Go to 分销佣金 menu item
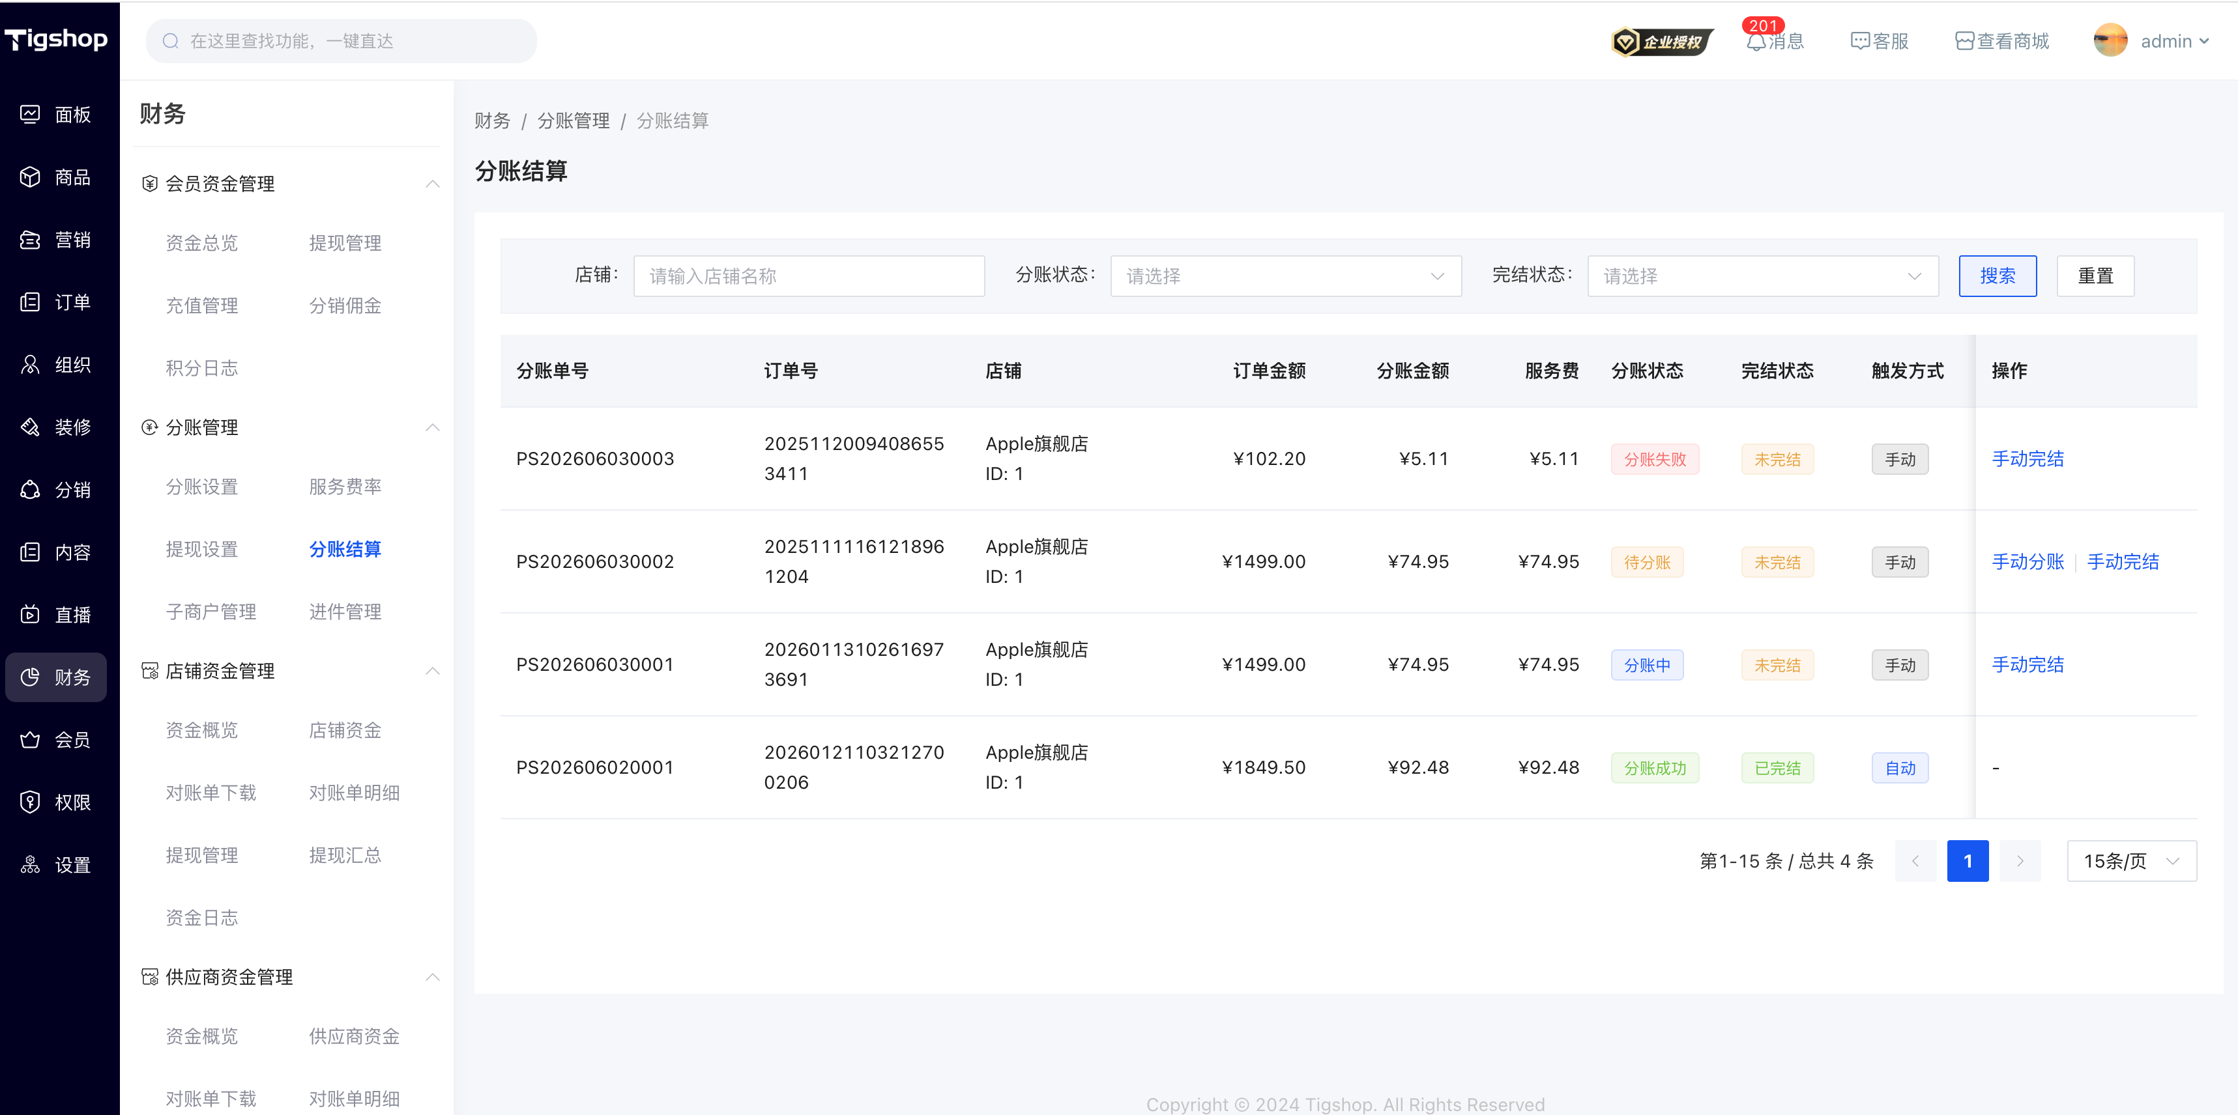Image resolution: width=2238 pixels, height=1115 pixels. (x=345, y=305)
